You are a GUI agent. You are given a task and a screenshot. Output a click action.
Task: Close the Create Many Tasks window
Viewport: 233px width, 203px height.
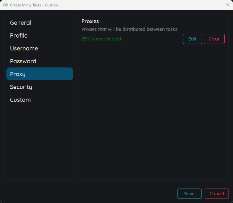228,5
